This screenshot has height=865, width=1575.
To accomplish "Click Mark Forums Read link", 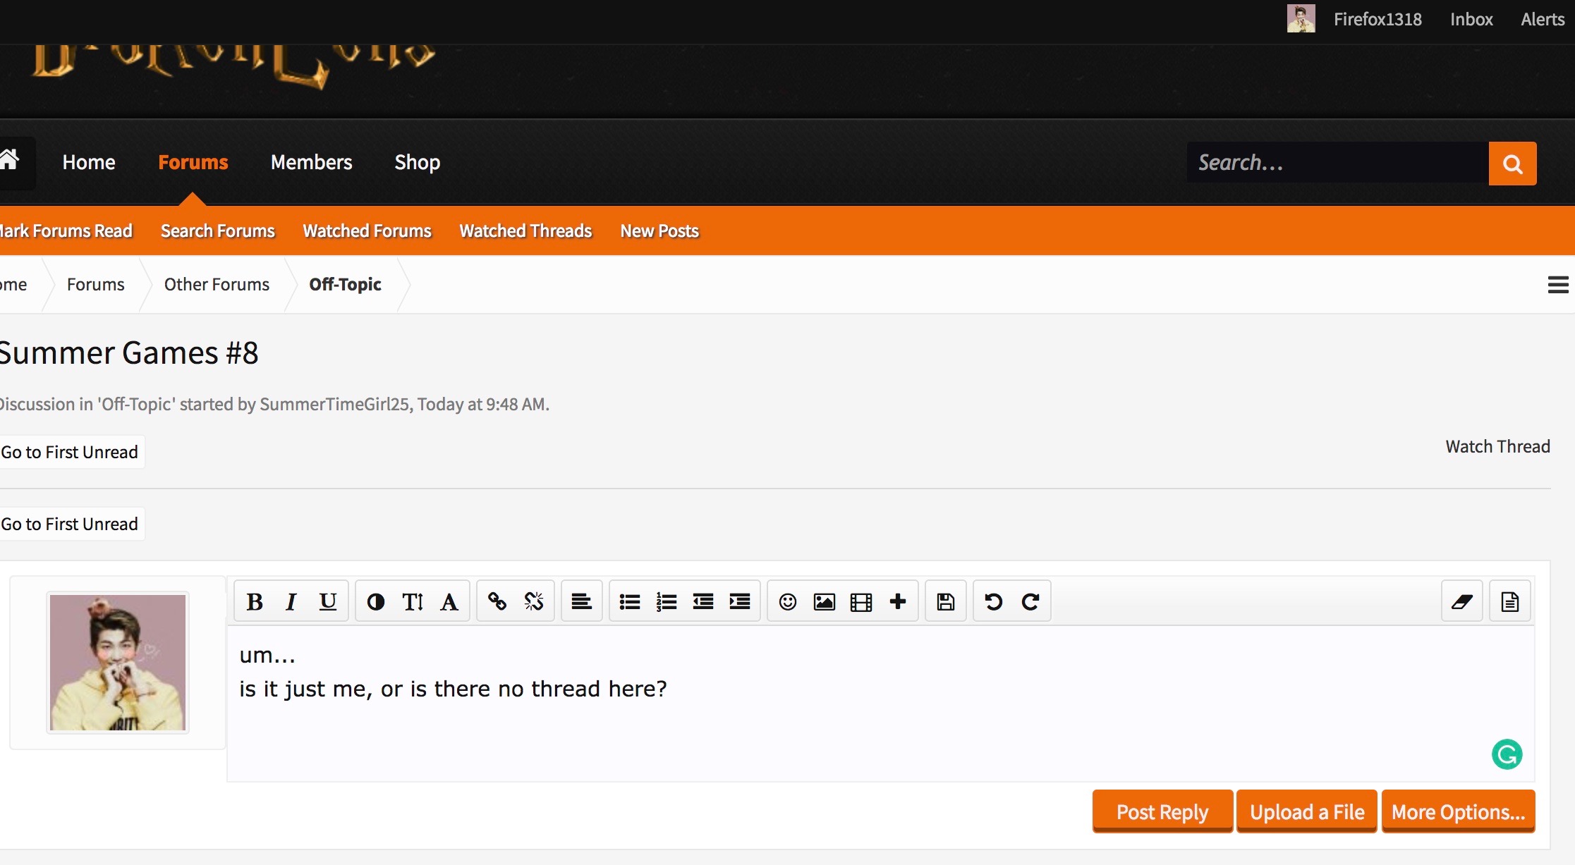I will [x=66, y=231].
